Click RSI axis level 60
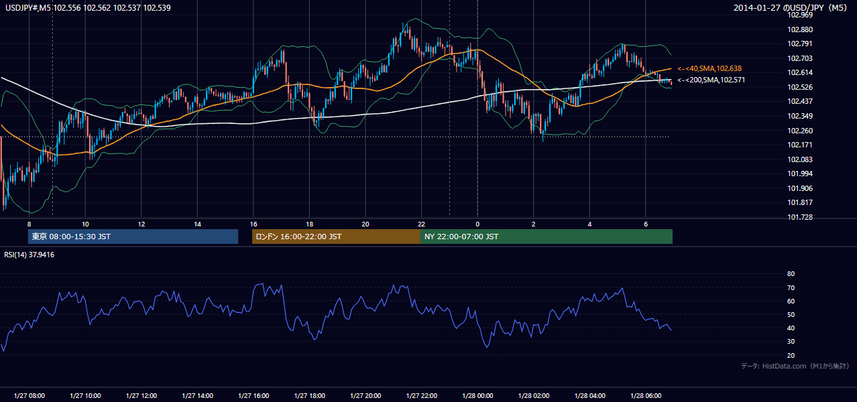 click(x=791, y=301)
